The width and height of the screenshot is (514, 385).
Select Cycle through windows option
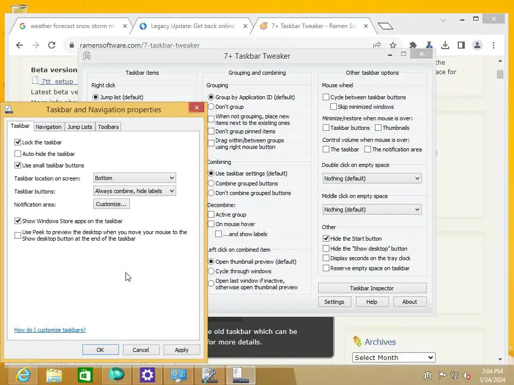click(211, 271)
